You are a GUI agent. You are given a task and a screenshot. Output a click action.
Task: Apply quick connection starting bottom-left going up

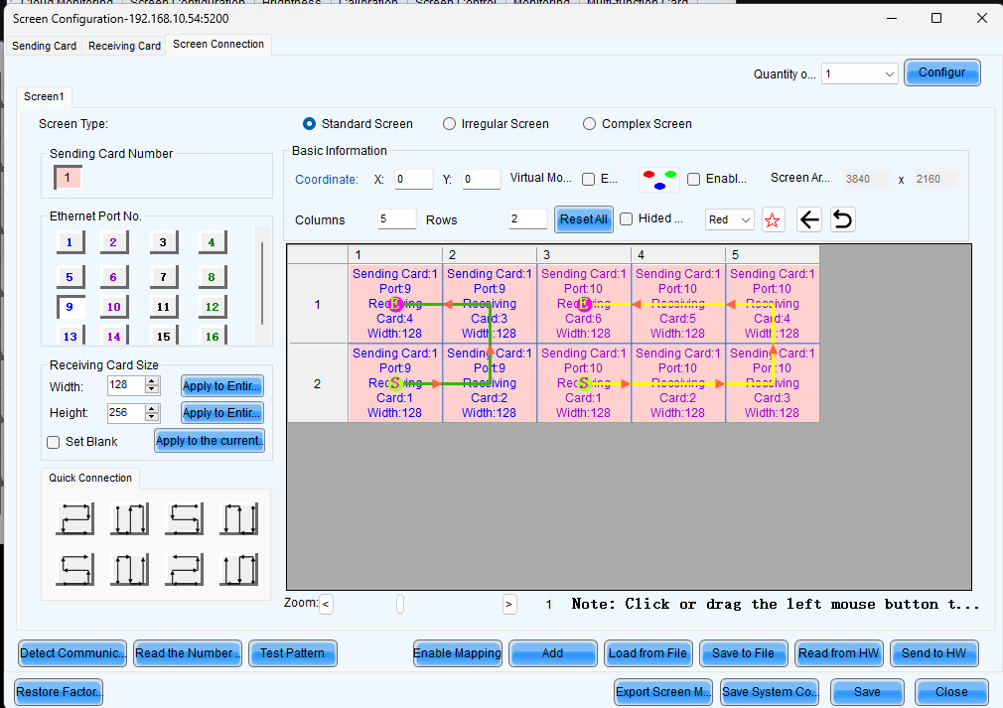pos(130,569)
